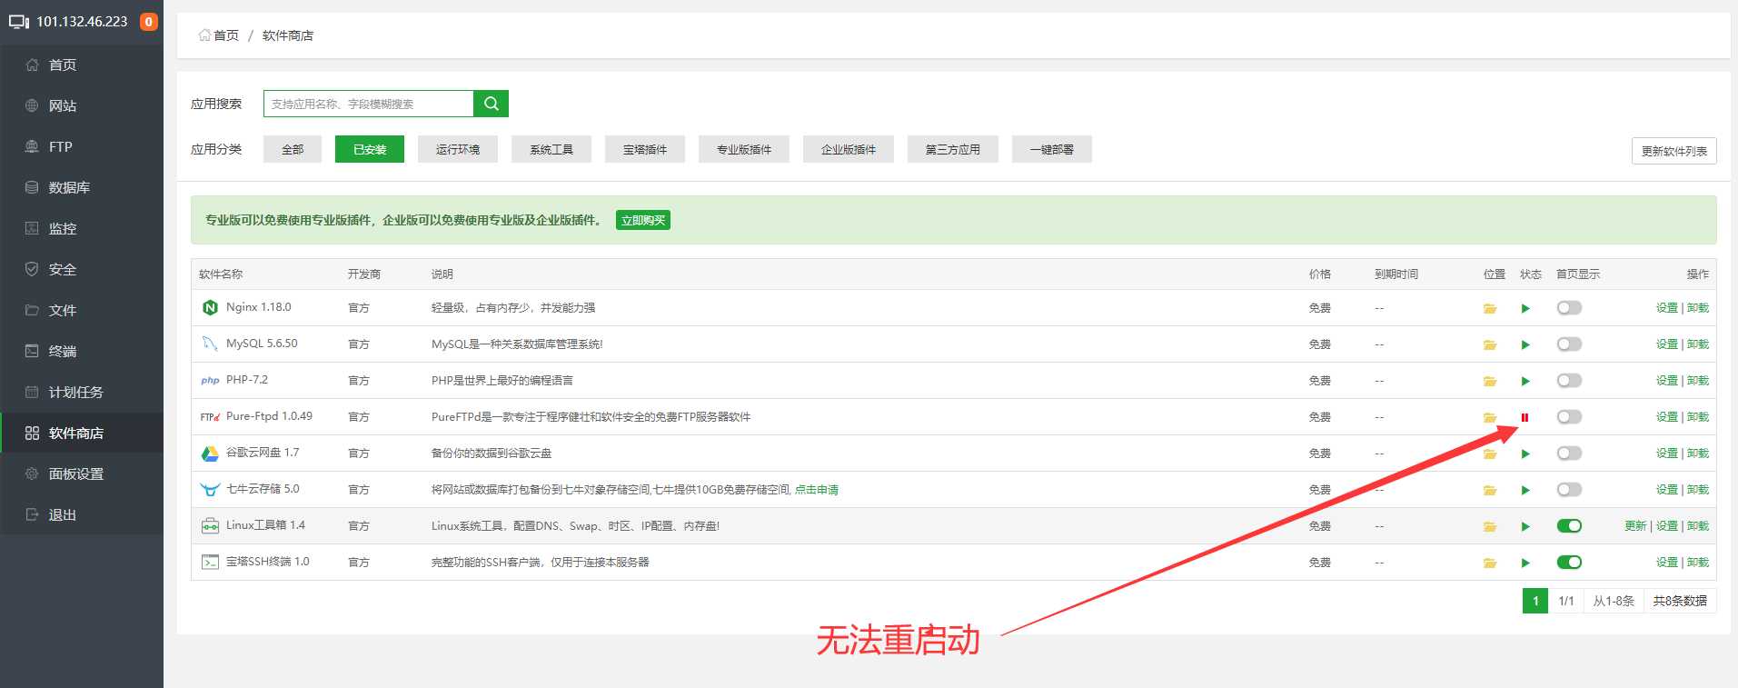Select the 运行环境 category tab
The width and height of the screenshot is (1738, 688).
pyautogui.click(x=458, y=149)
